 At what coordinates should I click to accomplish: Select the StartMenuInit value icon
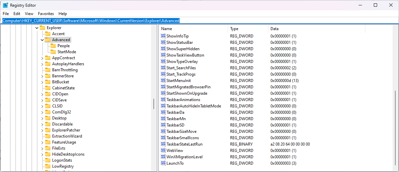point(163,81)
